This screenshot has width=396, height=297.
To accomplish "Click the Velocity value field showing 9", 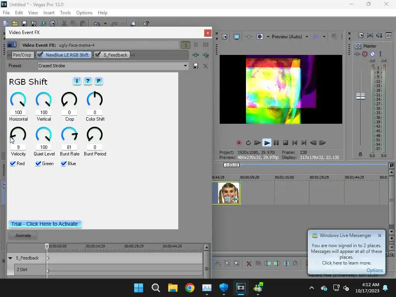I will (x=18, y=147).
